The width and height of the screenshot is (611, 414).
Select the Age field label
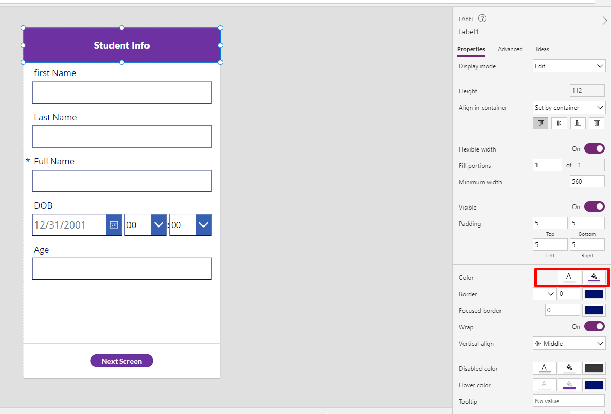click(x=41, y=250)
